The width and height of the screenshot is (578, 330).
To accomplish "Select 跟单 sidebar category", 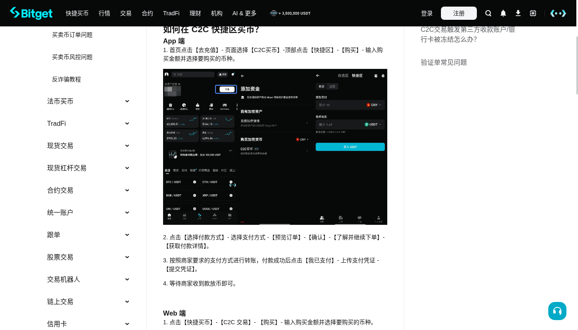I will (x=54, y=235).
